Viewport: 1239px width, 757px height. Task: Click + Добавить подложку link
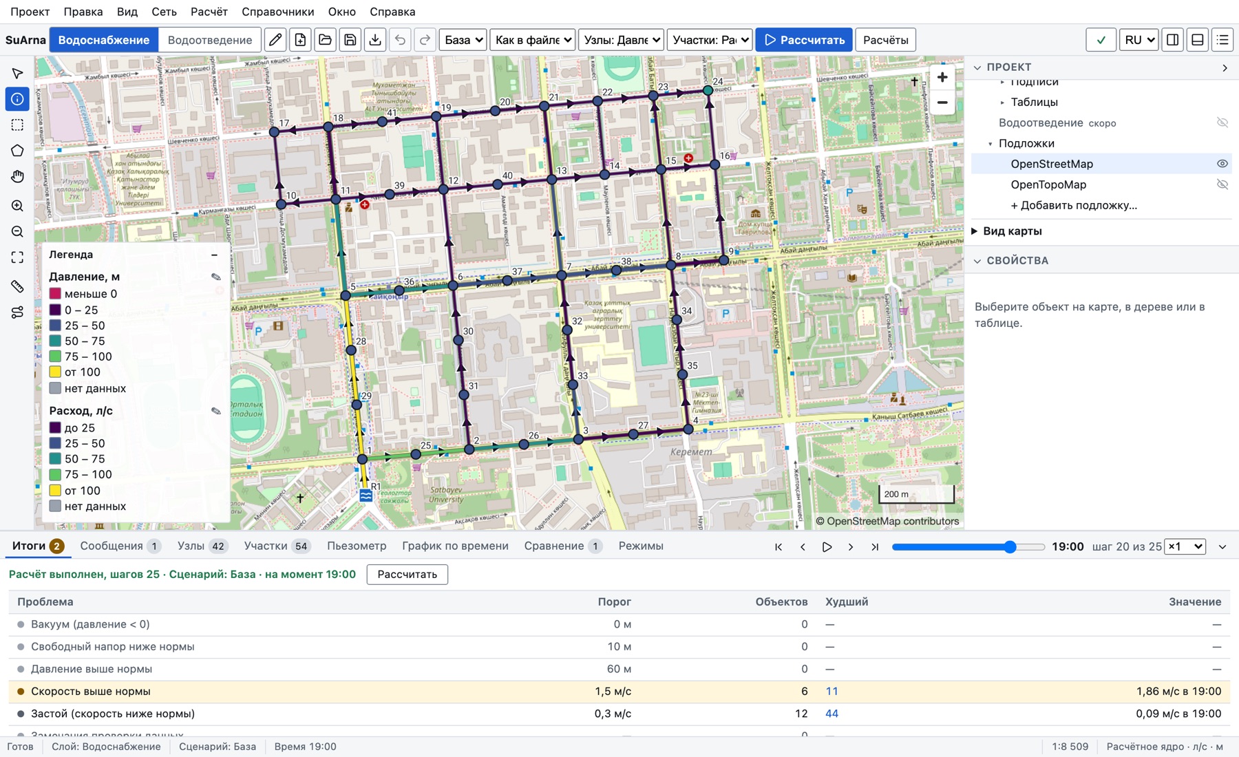click(1074, 205)
